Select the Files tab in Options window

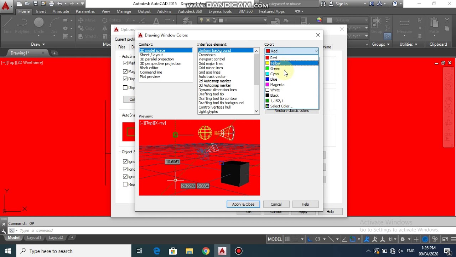tap(122, 47)
